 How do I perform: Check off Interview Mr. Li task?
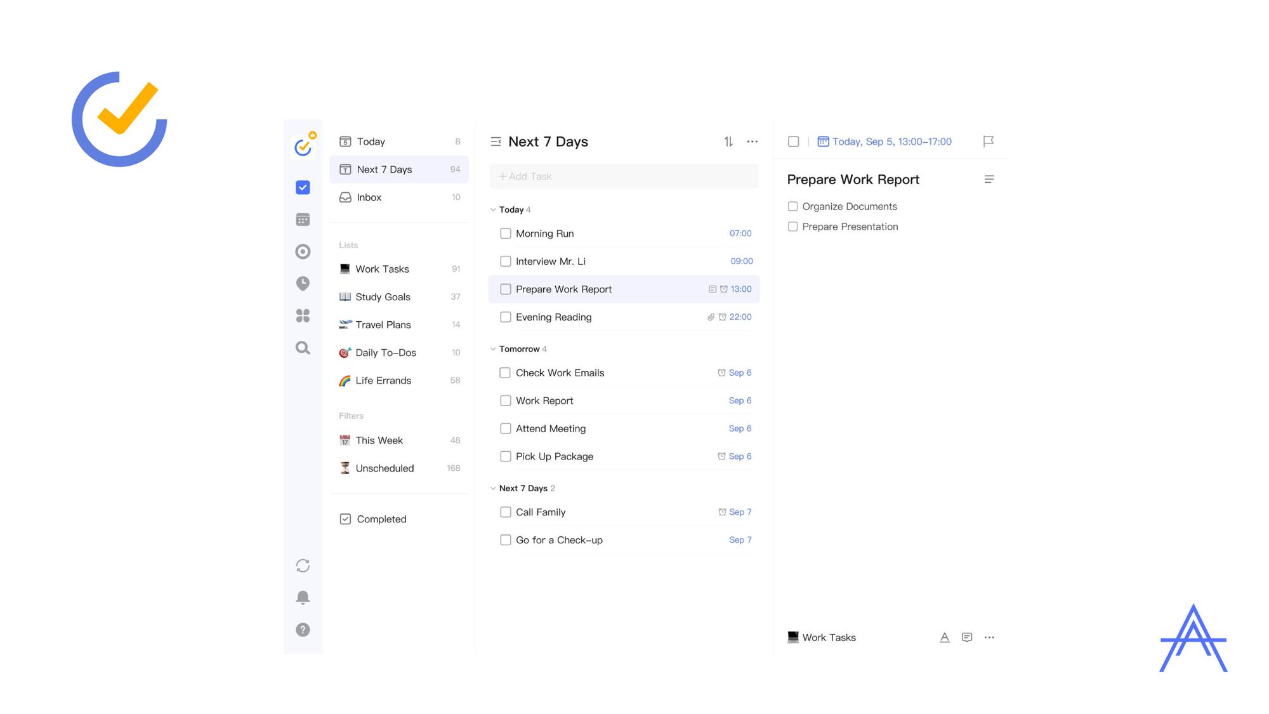(x=506, y=261)
